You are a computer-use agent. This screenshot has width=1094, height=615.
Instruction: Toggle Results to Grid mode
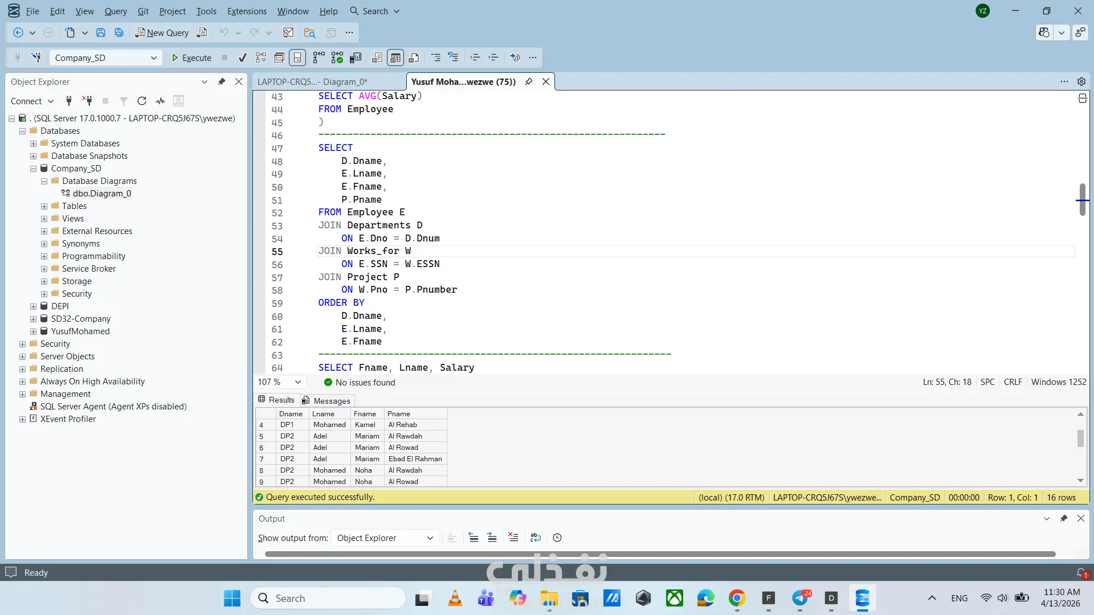pyautogui.click(x=395, y=58)
